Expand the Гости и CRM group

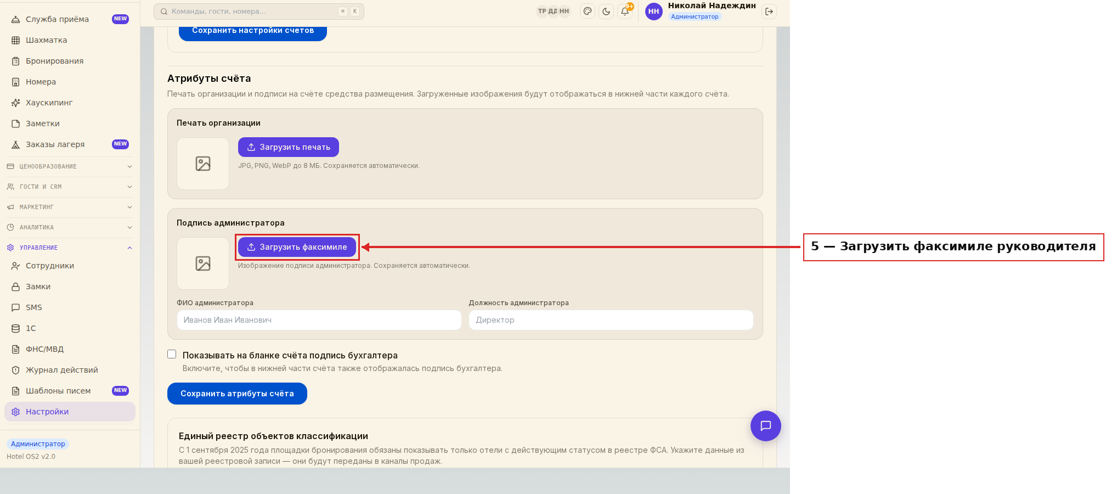70,187
